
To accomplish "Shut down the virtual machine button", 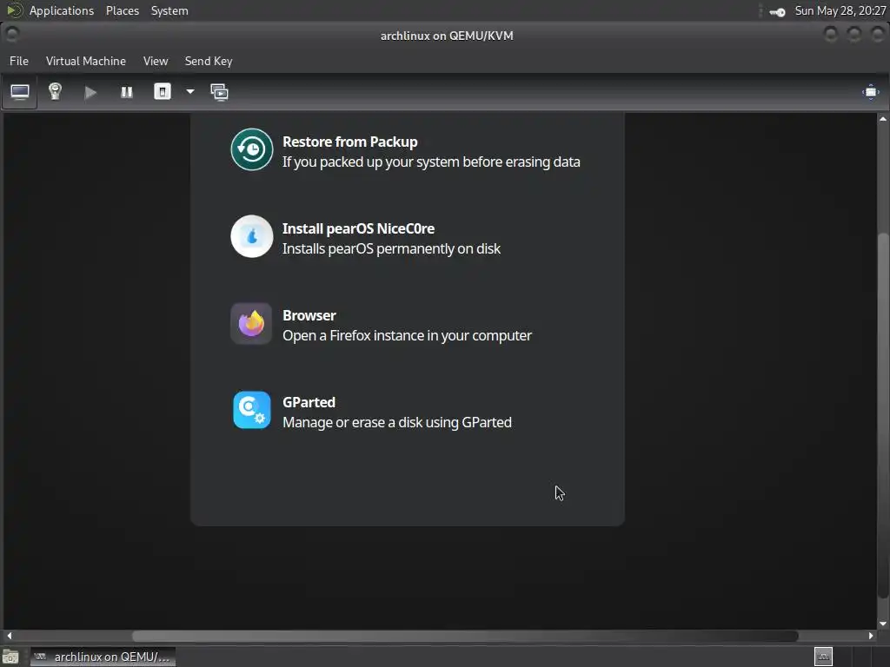I will coord(163,92).
